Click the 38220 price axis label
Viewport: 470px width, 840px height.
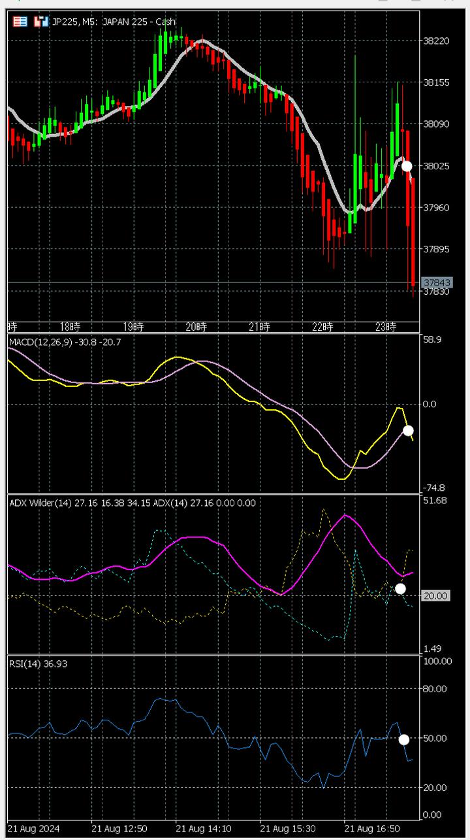coord(437,41)
